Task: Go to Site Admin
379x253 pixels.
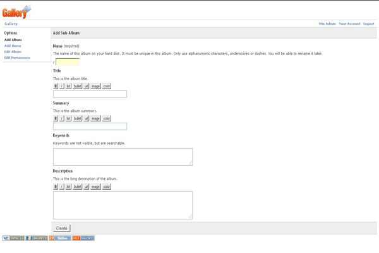Action: tap(327, 24)
